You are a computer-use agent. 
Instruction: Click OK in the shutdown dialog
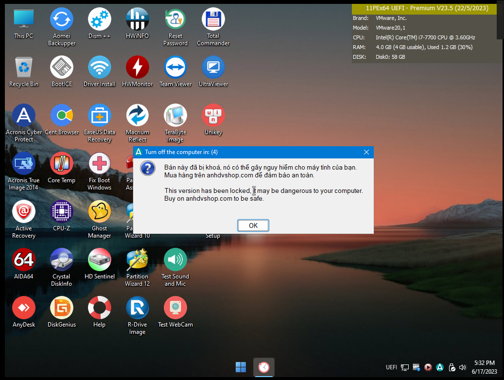point(253,225)
